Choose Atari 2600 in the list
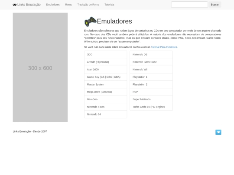This screenshot has height=175, width=234. (105, 70)
